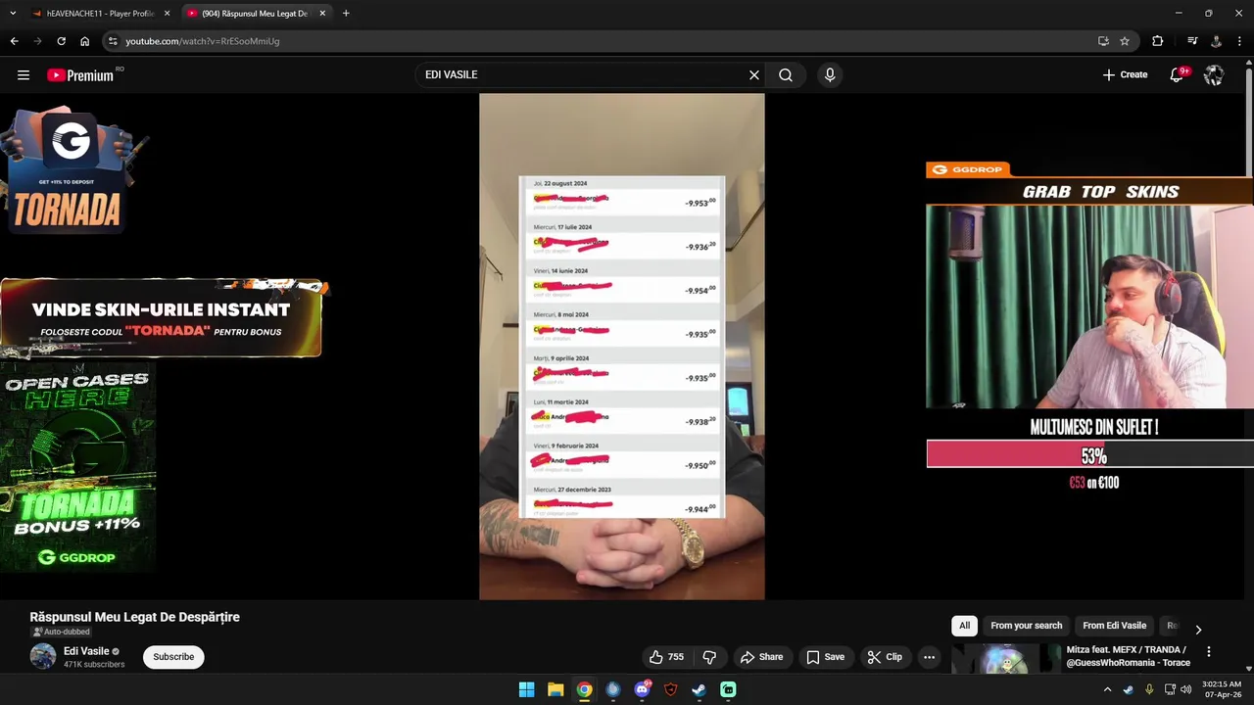Open Edi Vasile channel avatar

point(43,656)
